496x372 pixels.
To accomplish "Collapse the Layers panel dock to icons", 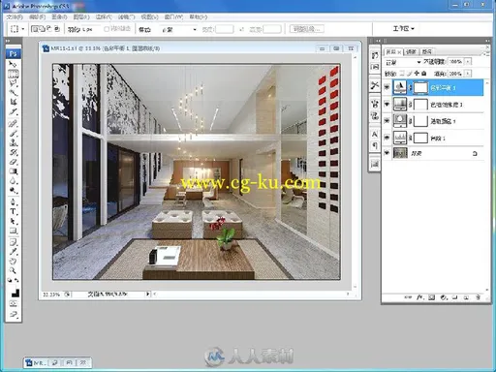I will [487, 41].
